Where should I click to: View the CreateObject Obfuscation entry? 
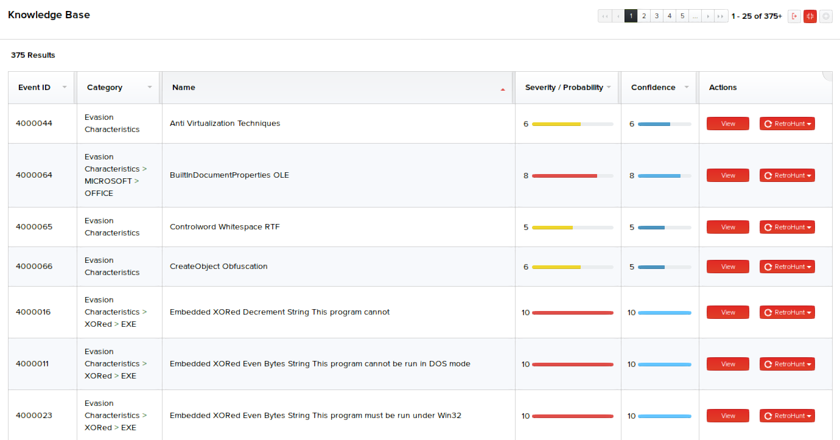point(727,267)
